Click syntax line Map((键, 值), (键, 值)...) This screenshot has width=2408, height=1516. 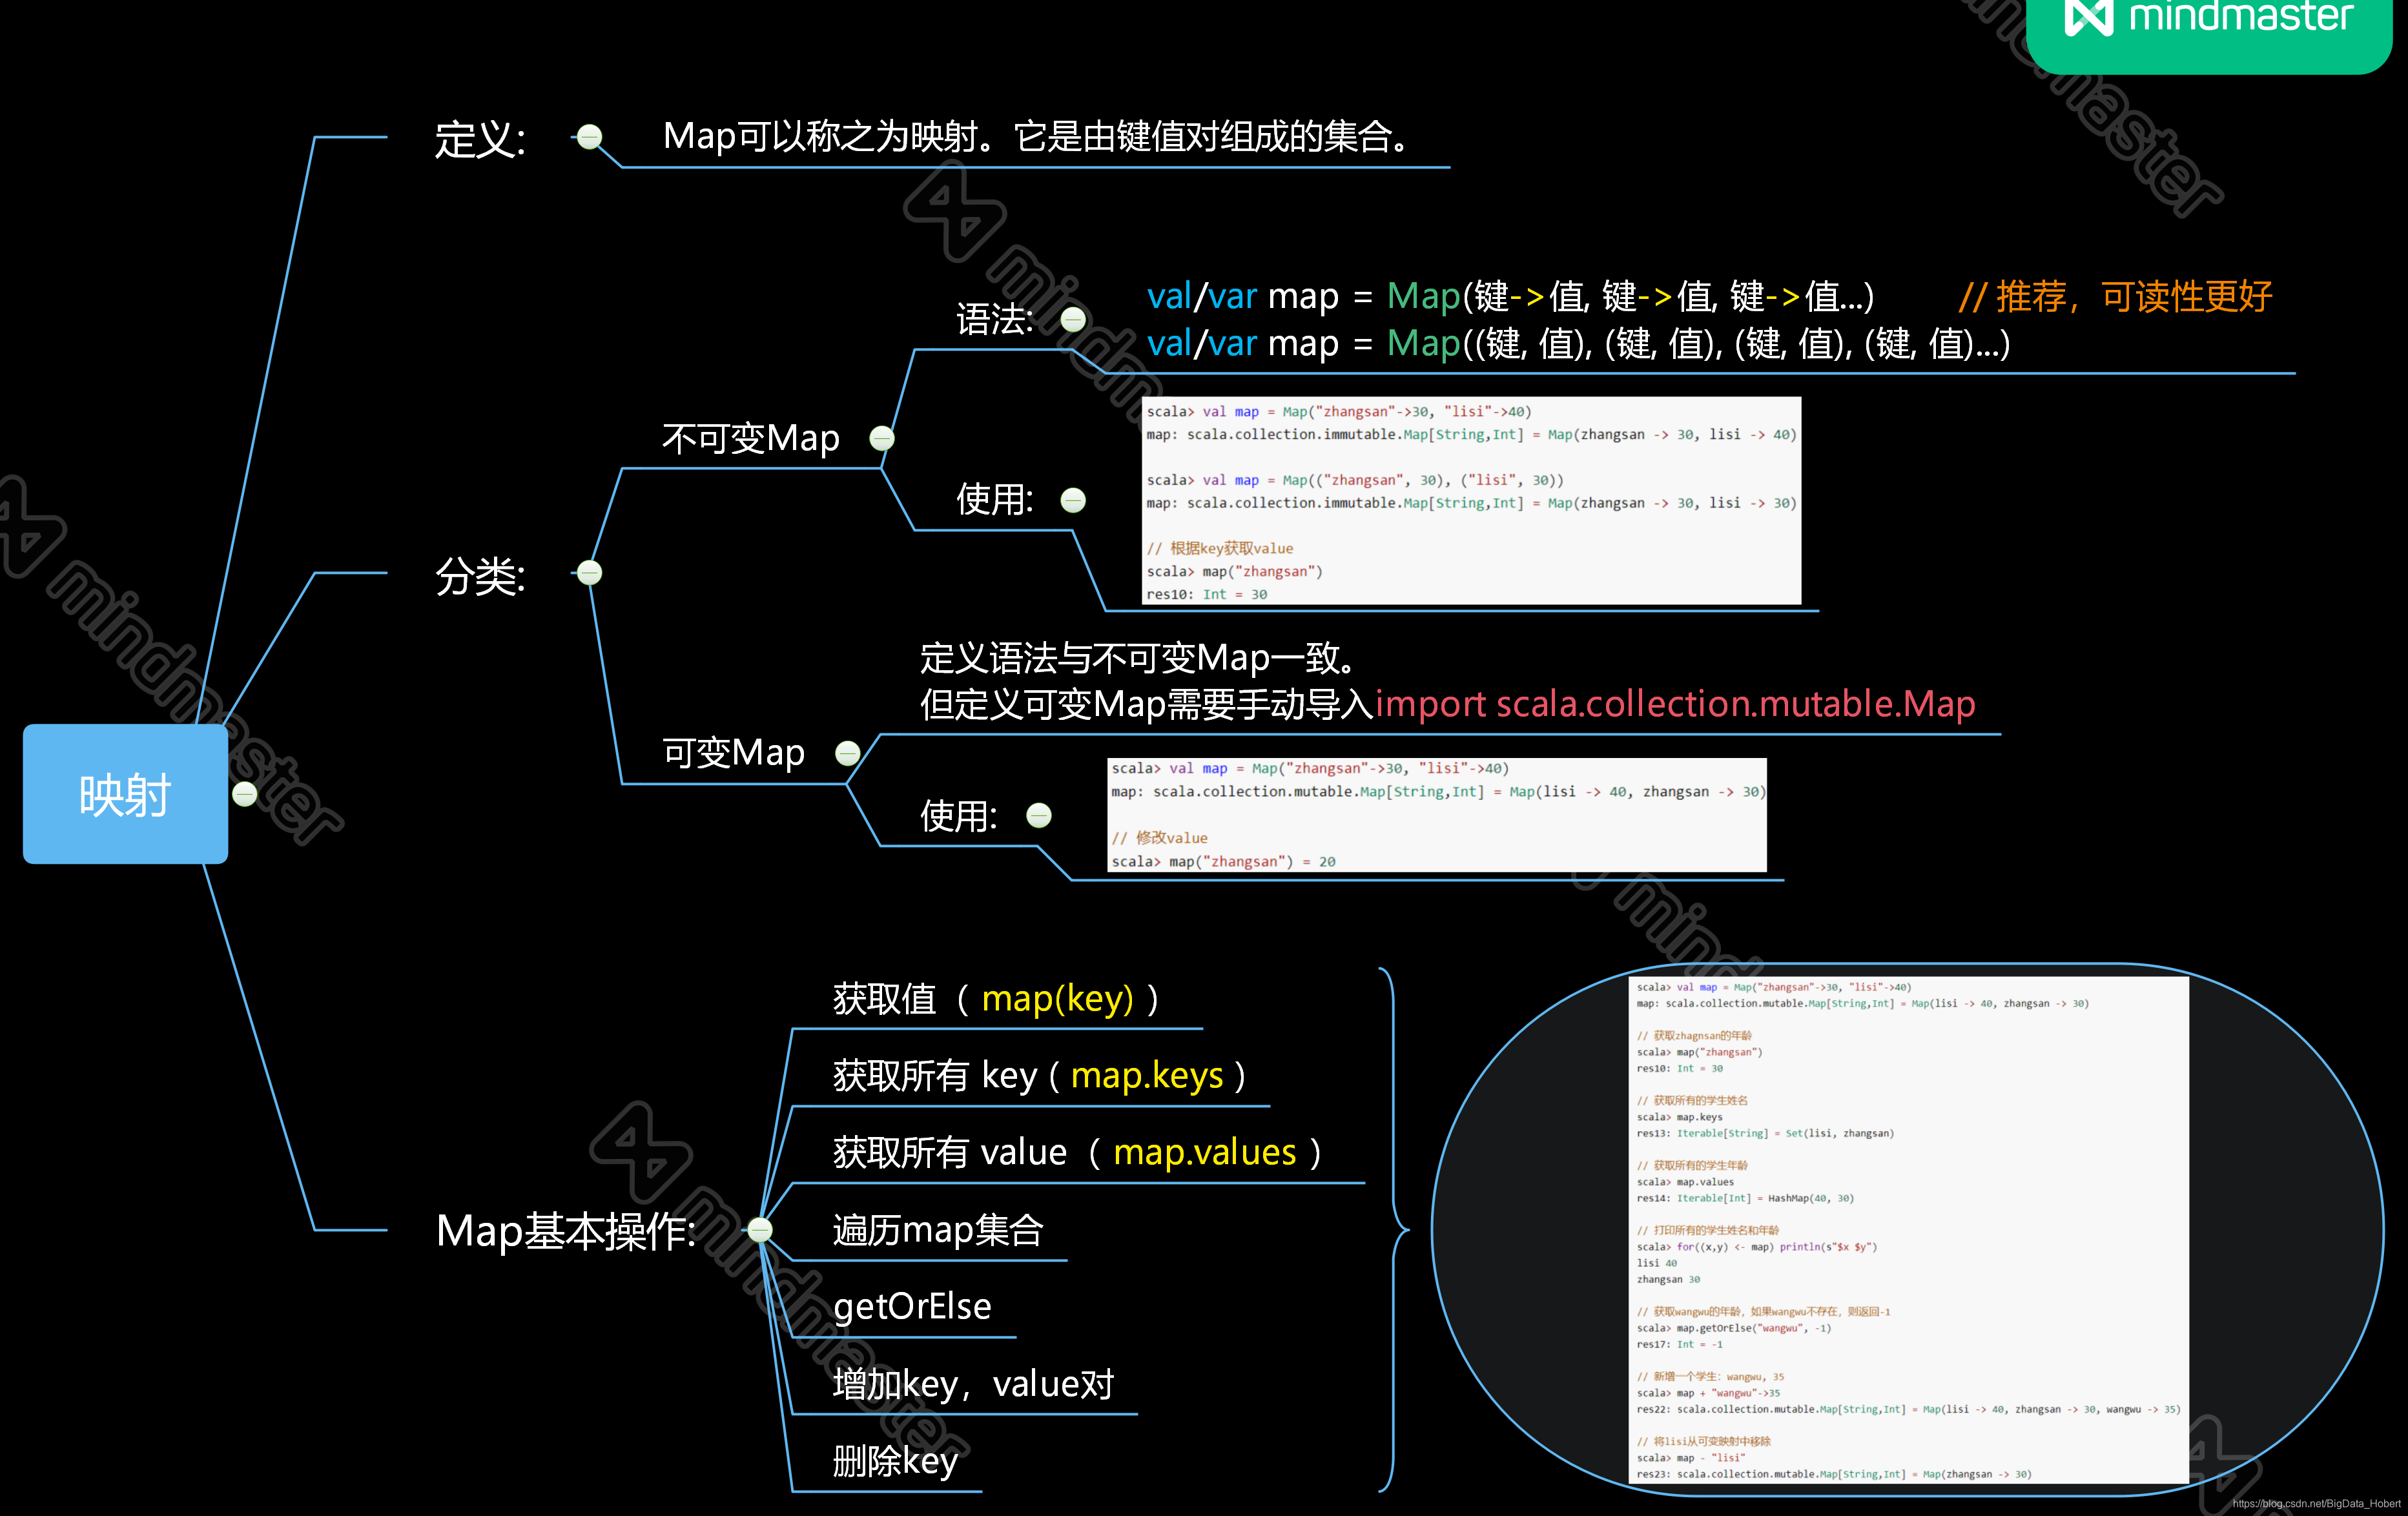click(x=1578, y=344)
